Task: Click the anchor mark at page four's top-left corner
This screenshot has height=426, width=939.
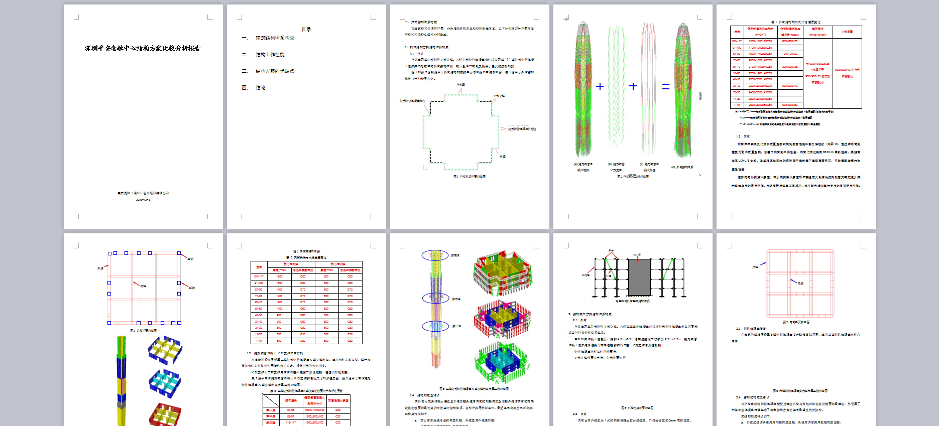Action: [566, 19]
